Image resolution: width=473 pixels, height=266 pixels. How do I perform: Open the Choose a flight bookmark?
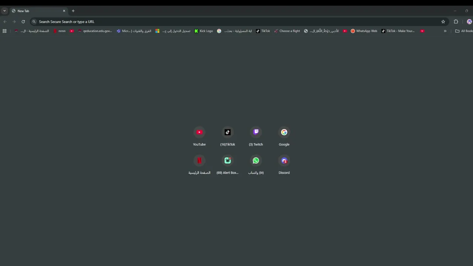pyautogui.click(x=287, y=31)
